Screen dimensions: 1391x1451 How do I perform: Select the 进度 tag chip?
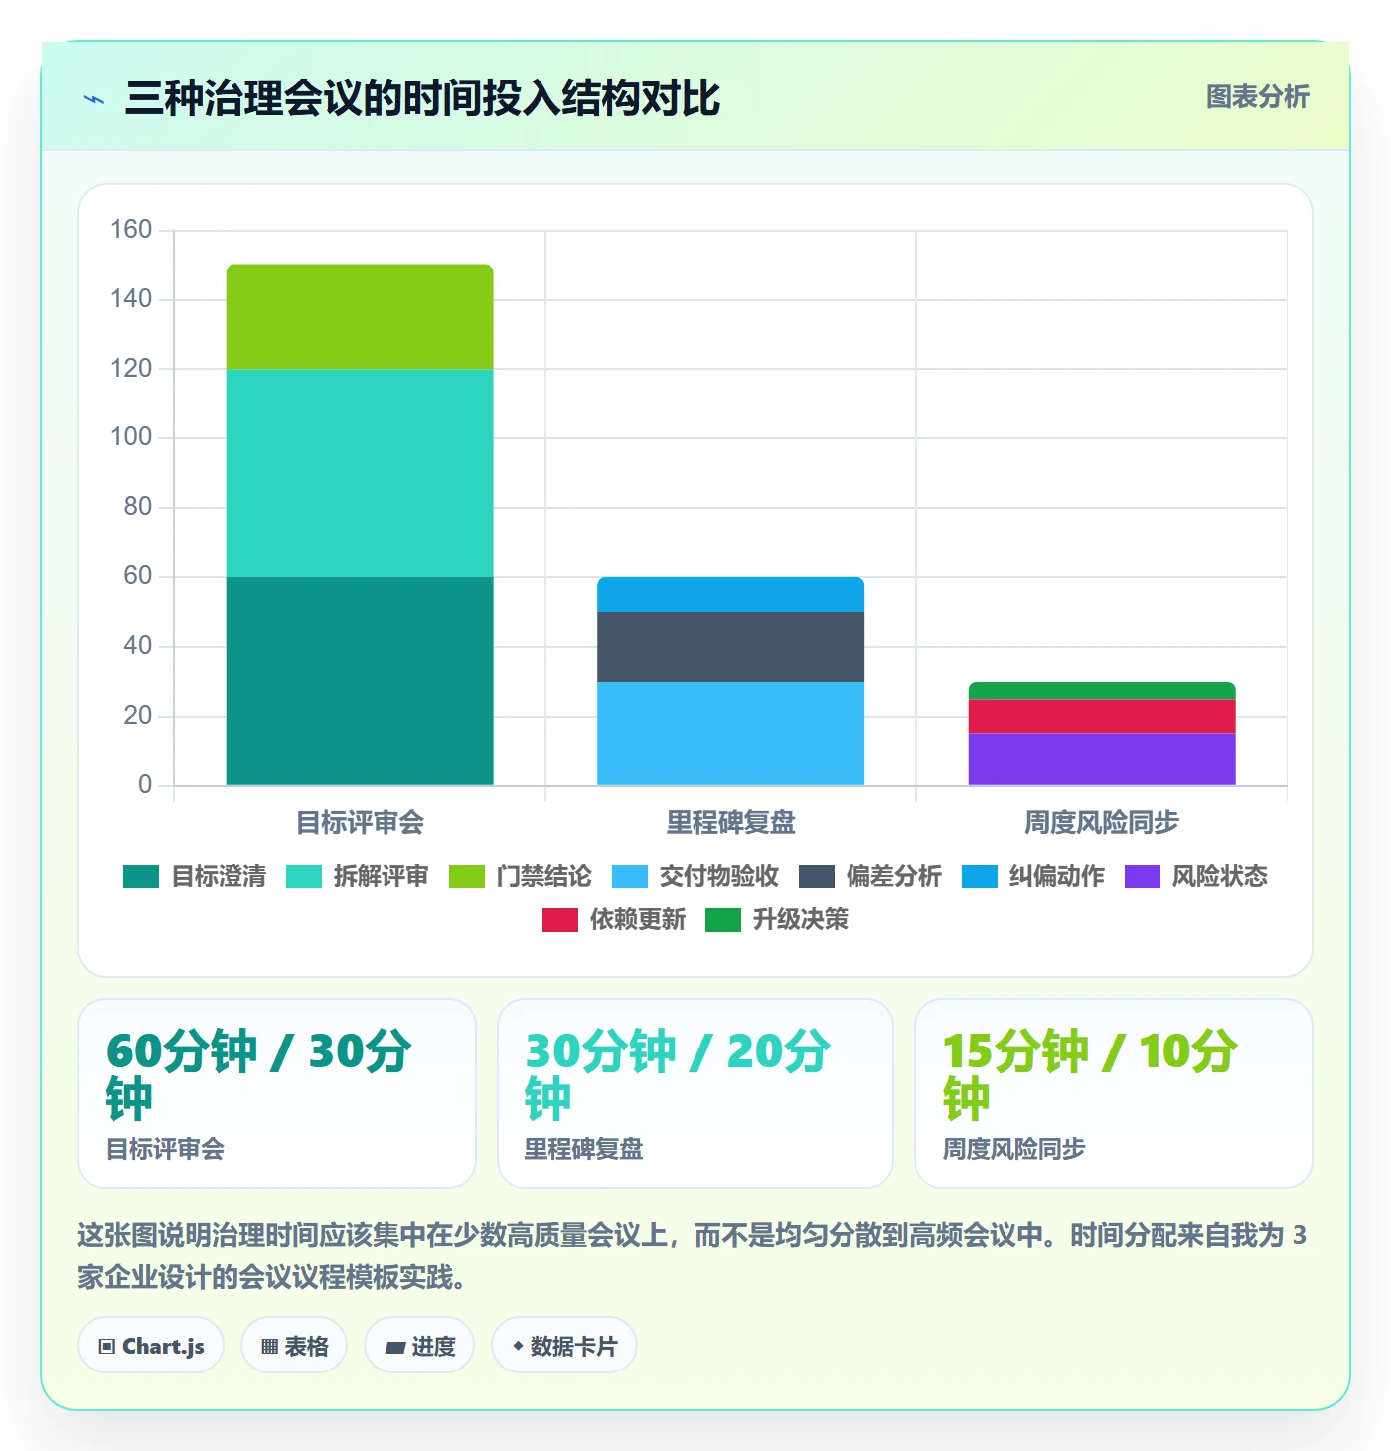pos(419,1346)
